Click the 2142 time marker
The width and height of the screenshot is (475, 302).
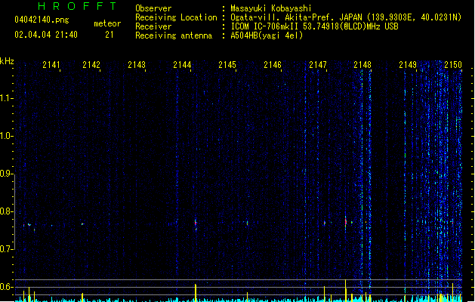(91, 65)
